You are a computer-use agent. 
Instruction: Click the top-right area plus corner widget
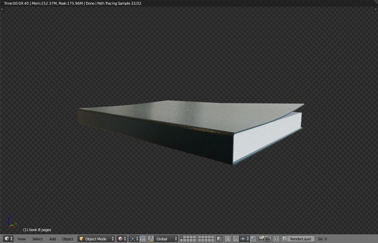pos(376,9)
